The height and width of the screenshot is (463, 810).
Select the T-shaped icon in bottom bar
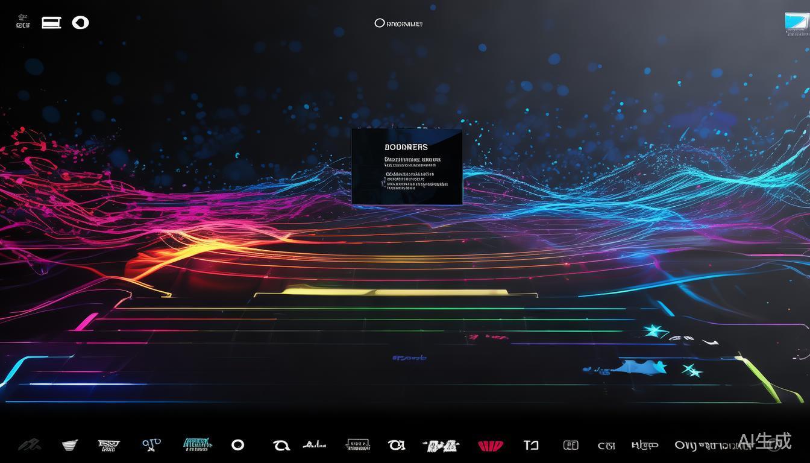[530, 446]
